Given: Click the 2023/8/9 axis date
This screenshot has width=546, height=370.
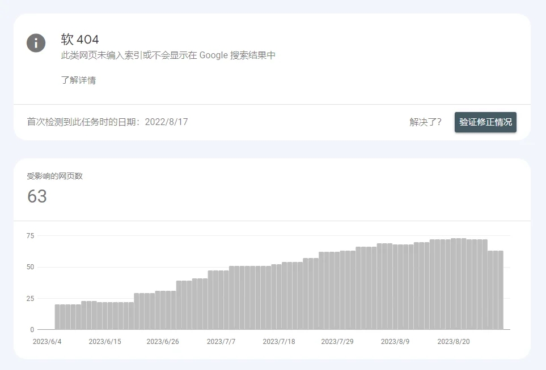Looking at the screenshot, I should (x=395, y=342).
